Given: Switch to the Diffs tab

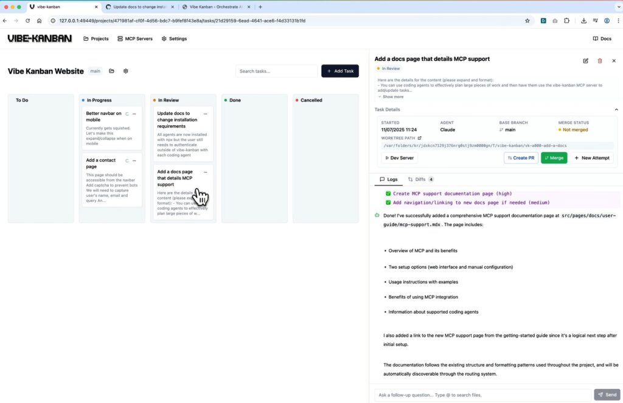Looking at the screenshot, I should pyautogui.click(x=420, y=179).
